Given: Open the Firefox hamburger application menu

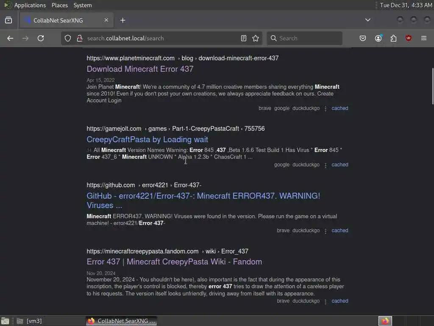Looking at the screenshot, I should click(x=424, y=38).
